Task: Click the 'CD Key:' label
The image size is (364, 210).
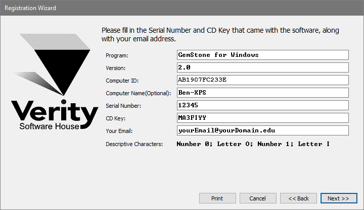Action: point(115,119)
